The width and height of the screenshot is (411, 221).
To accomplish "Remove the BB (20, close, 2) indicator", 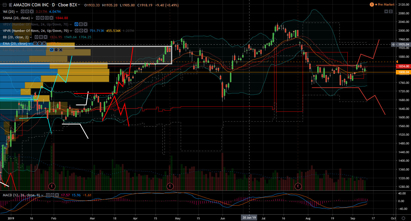I will 45,37.
